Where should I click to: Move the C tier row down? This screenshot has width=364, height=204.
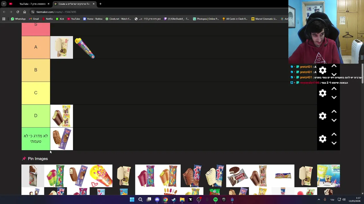(x=334, y=97)
